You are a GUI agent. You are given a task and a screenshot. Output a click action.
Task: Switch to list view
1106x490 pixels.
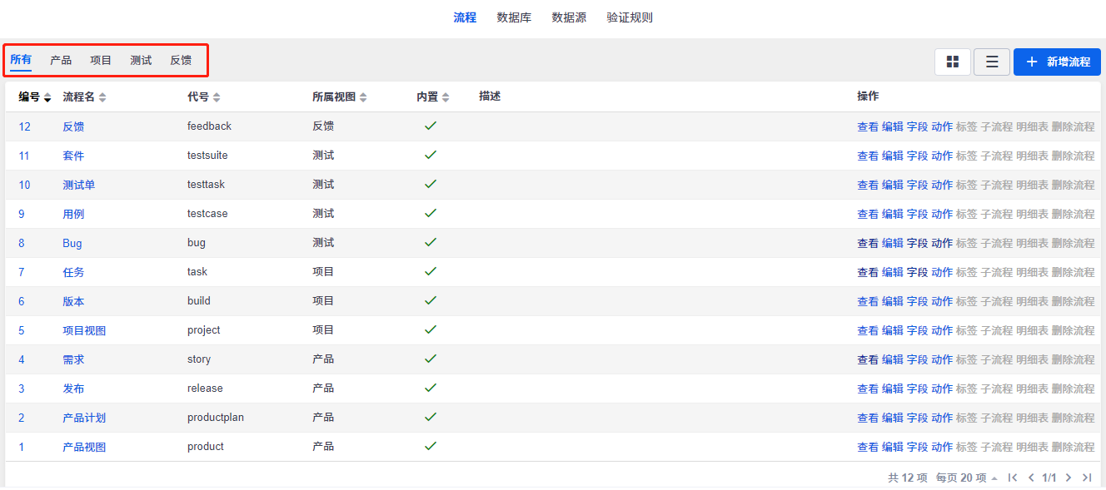pyautogui.click(x=992, y=62)
